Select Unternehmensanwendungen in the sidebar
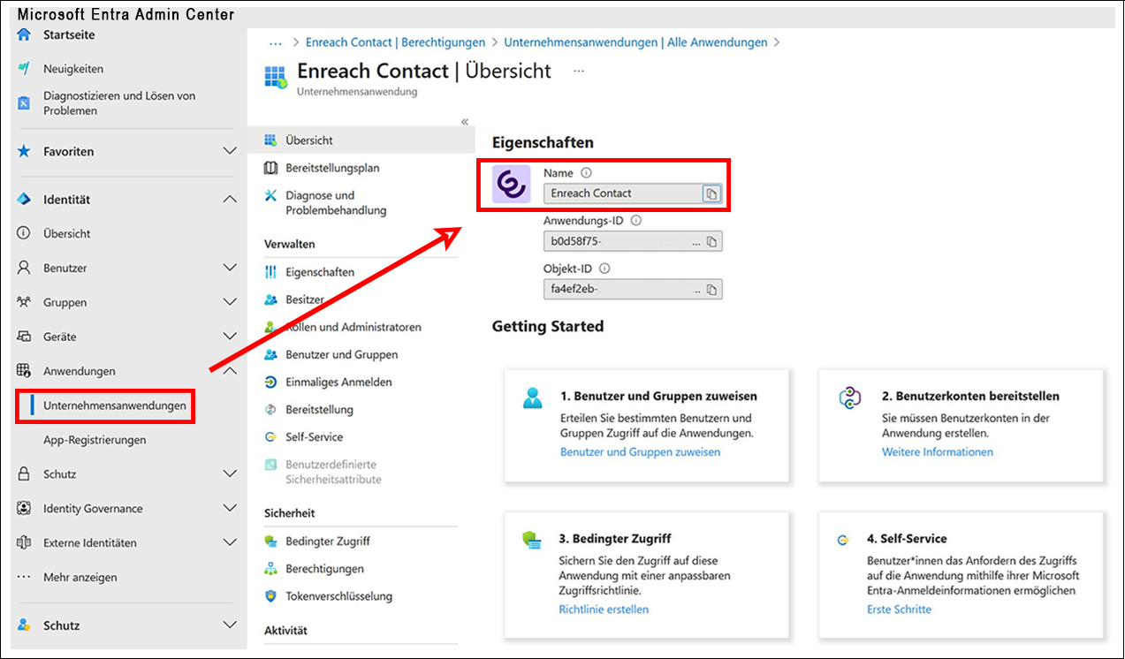1125x659 pixels. point(115,405)
